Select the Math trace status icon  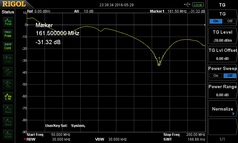(x=8, y=133)
